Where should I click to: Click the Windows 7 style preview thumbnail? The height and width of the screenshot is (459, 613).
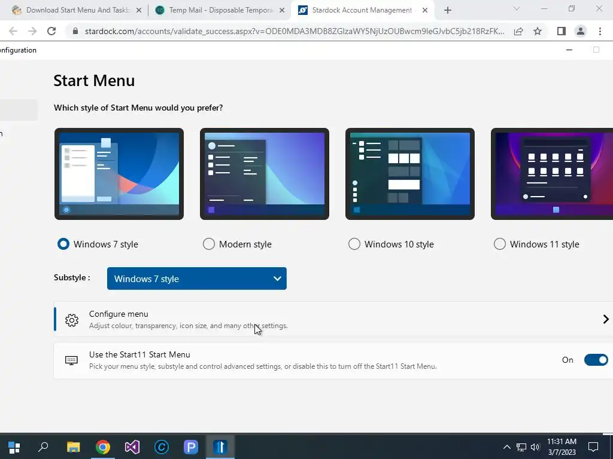pyautogui.click(x=119, y=174)
